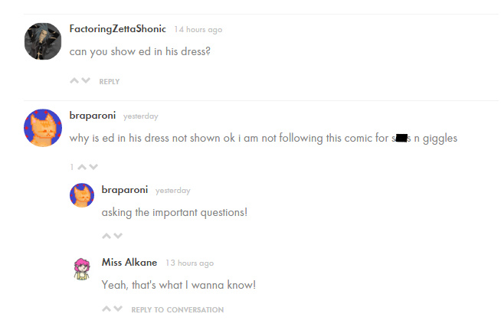Screen dimensions: 501x327
Task: Open braparoni's profile from top-level comment name
Action: coord(93,116)
